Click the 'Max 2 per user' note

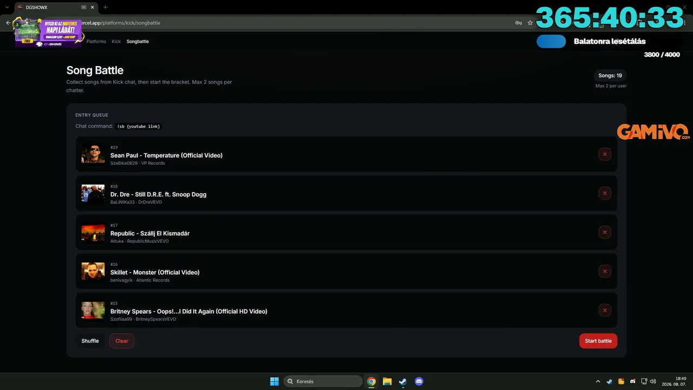tap(611, 86)
